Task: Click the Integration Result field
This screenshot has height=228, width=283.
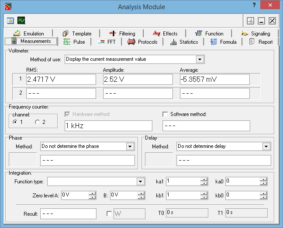Action: pos(68,214)
